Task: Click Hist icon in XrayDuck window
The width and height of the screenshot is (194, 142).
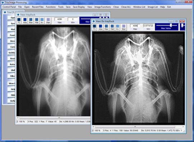Action: [37, 21]
